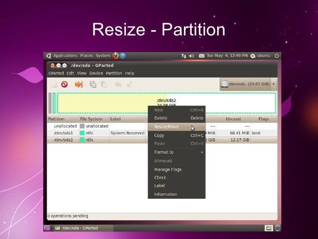The image size is (318, 239).
Task: Launch Firefox from the top panel
Action: (x=115, y=56)
